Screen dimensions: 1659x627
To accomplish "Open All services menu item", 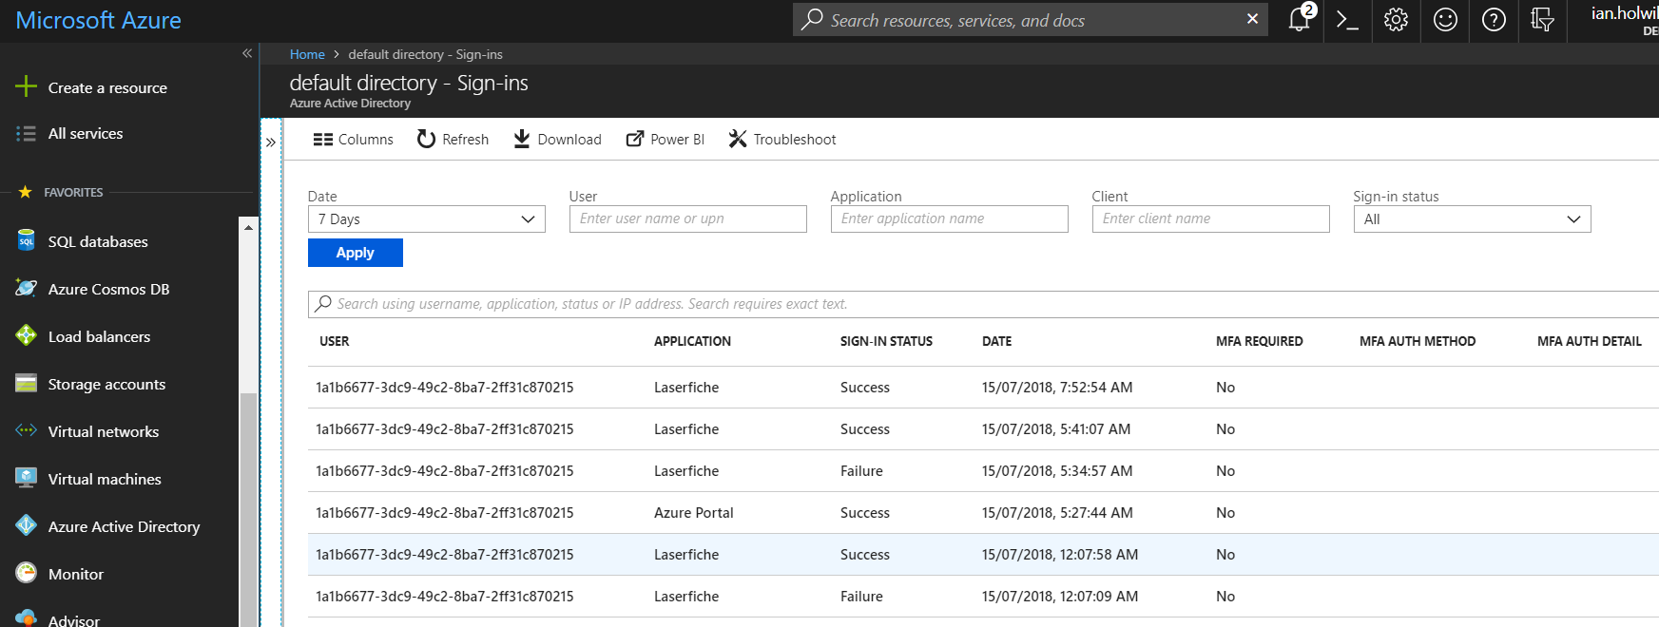I will tap(86, 134).
